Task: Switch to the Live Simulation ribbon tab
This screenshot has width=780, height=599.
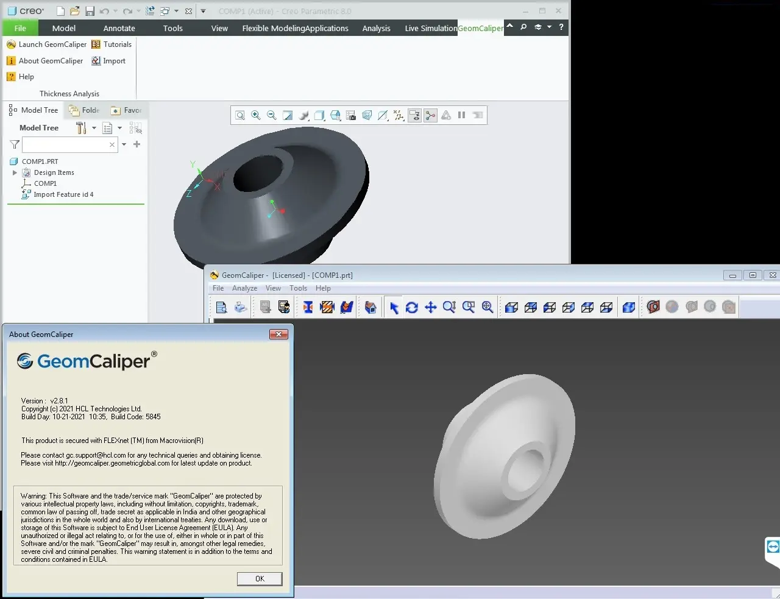Action: pyautogui.click(x=431, y=28)
